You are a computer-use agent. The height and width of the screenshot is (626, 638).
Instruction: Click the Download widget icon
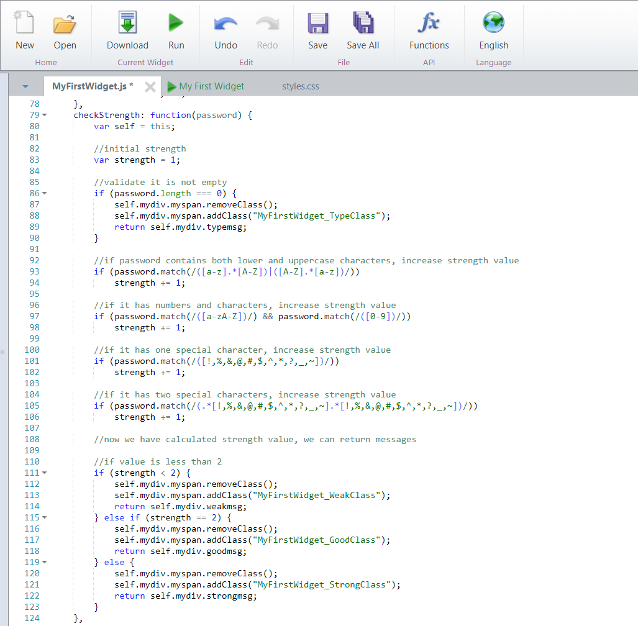click(127, 22)
